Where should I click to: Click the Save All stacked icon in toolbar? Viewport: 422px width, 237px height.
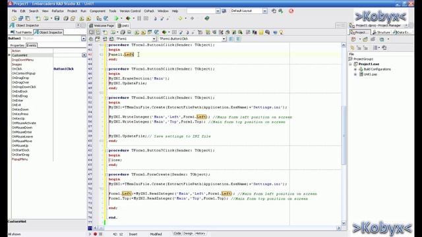(x=66, y=18)
